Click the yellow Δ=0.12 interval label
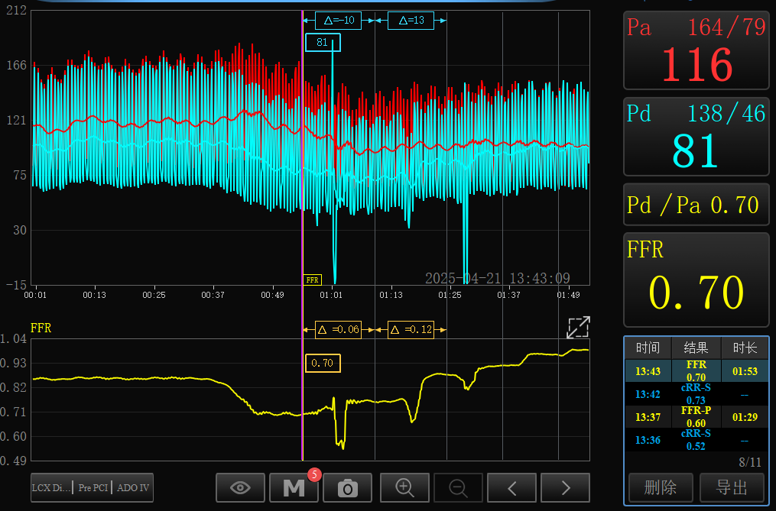 coord(411,329)
